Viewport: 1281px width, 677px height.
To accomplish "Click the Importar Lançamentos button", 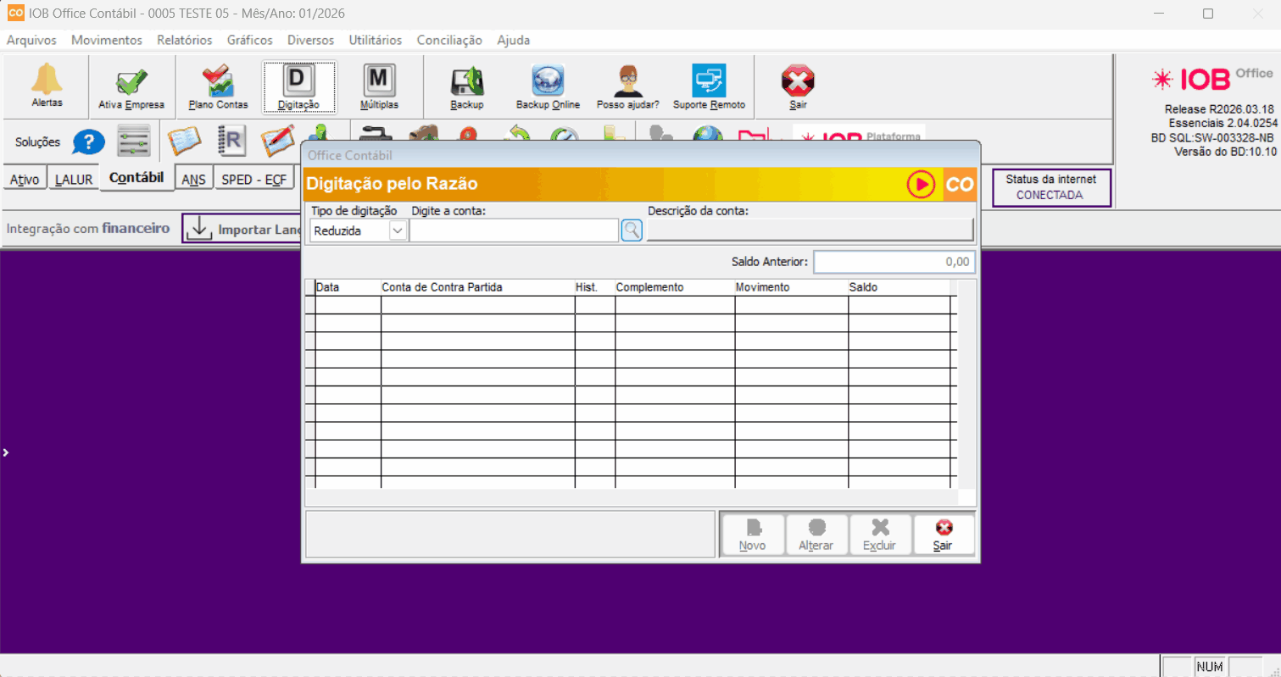I will click(244, 229).
